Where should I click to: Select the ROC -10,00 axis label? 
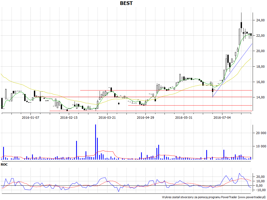click(x=260, y=190)
